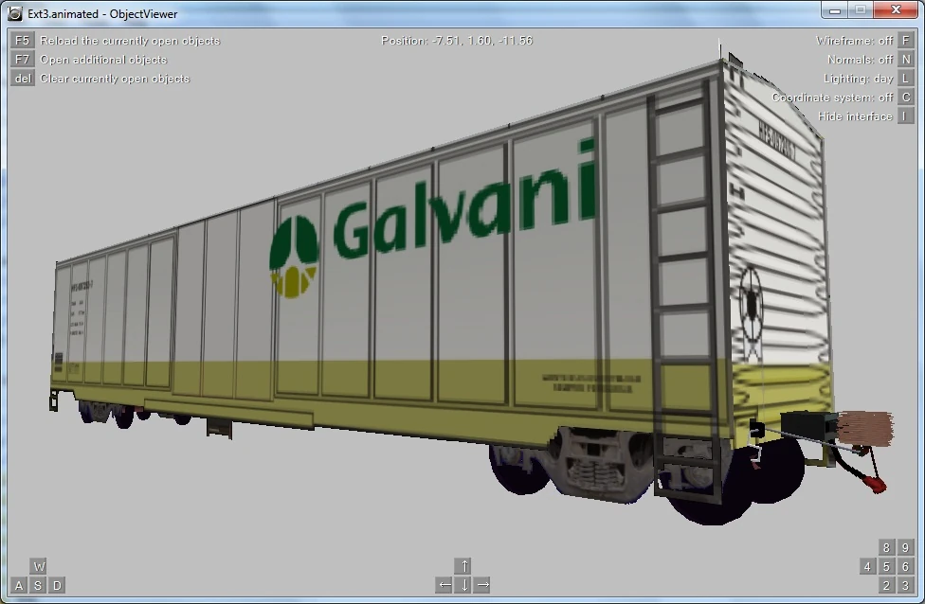Toggle normals with the N key
Image resolution: width=925 pixels, height=604 pixels.
click(x=905, y=60)
